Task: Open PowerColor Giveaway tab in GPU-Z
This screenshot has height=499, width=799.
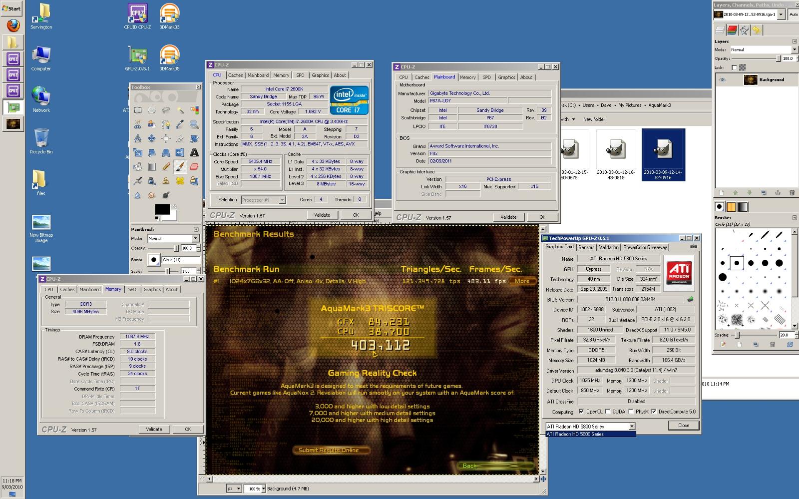Action: pyautogui.click(x=645, y=247)
